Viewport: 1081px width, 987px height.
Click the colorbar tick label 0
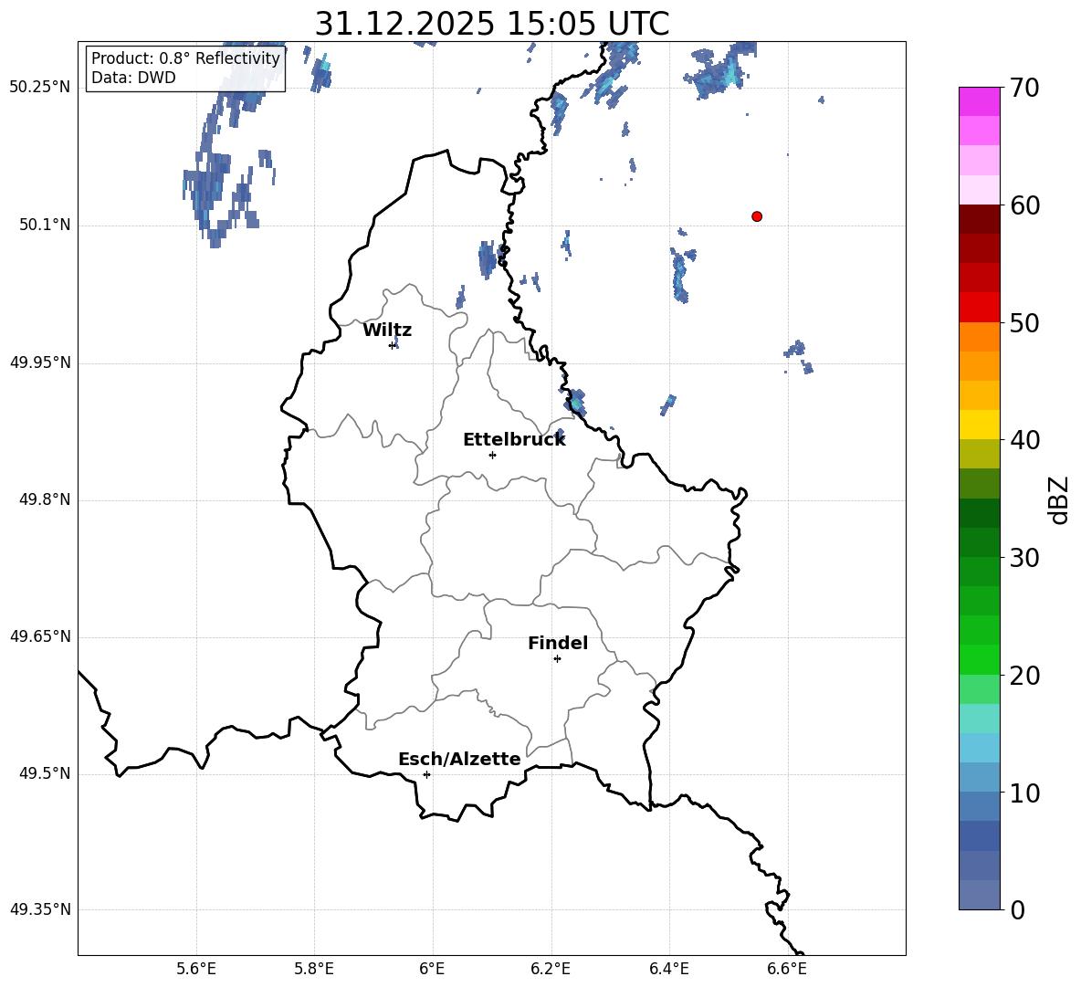click(x=1017, y=909)
